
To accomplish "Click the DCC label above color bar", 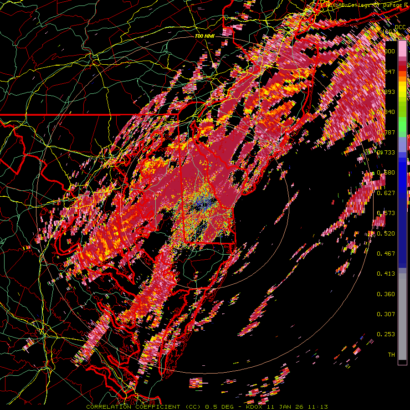I will (x=400, y=27).
